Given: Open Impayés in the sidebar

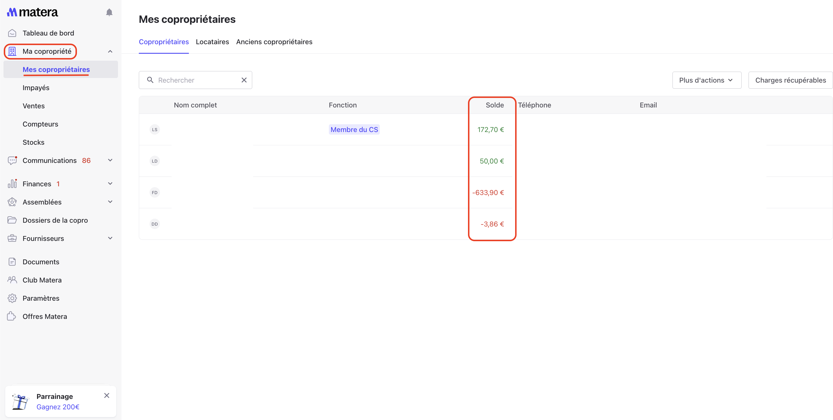Looking at the screenshot, I should [x=36, y=88].
